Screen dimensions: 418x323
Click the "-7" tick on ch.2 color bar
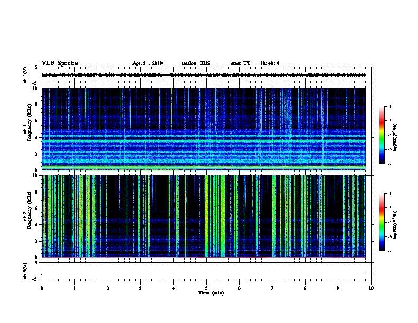[389, 251]
